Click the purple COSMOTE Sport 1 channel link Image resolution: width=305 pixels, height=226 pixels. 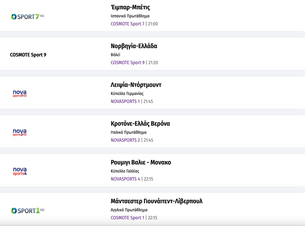(x=127, y=218)
